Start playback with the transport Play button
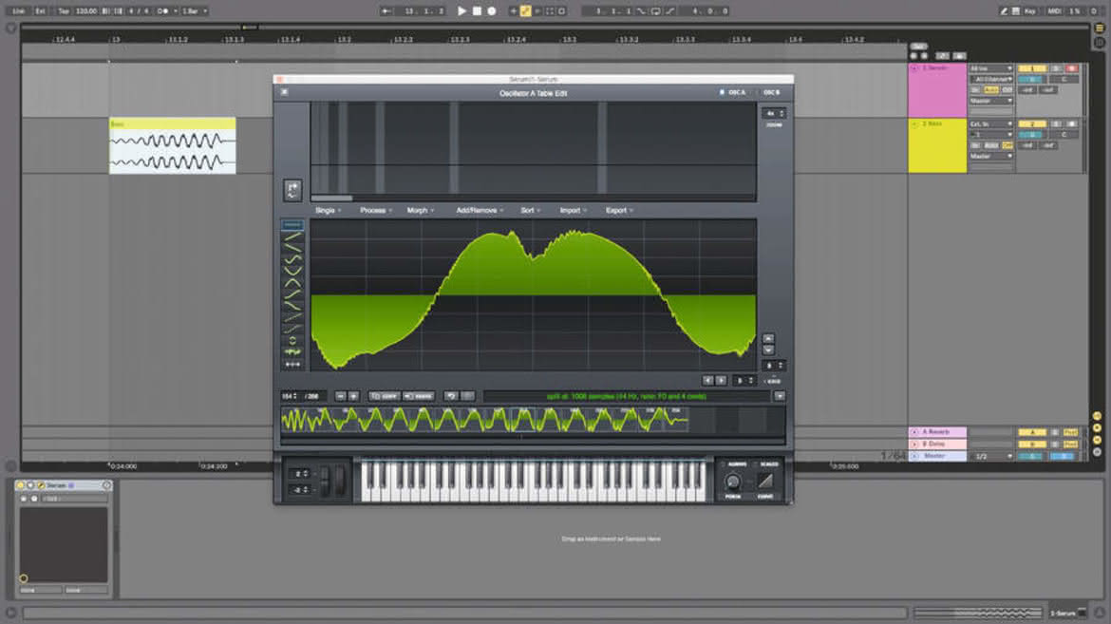The width and height of the screenshot is (1111, 624). [462, 10]
